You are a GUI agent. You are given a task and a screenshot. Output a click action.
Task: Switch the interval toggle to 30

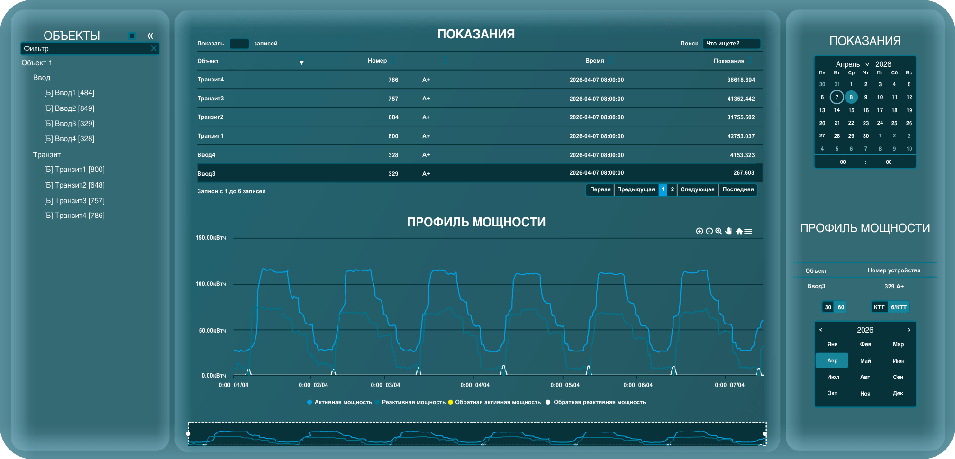click(x=828, y=307)
